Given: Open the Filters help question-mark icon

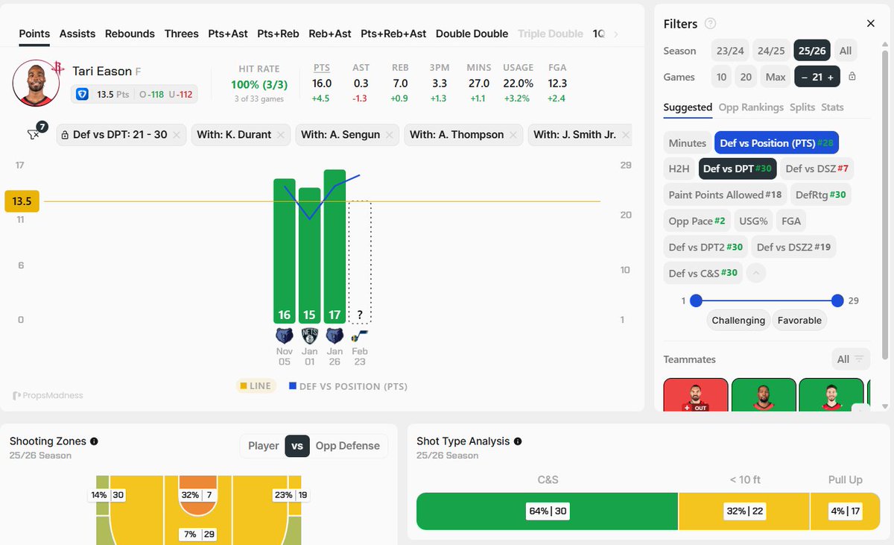Looking at the screenshot, I should [x=711, y=24].
